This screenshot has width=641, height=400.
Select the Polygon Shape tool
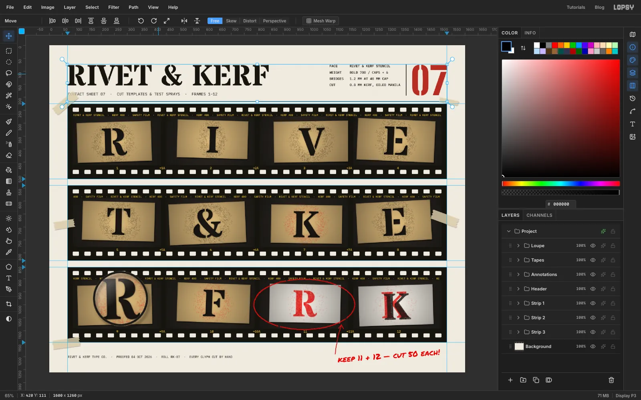(9, 267)
